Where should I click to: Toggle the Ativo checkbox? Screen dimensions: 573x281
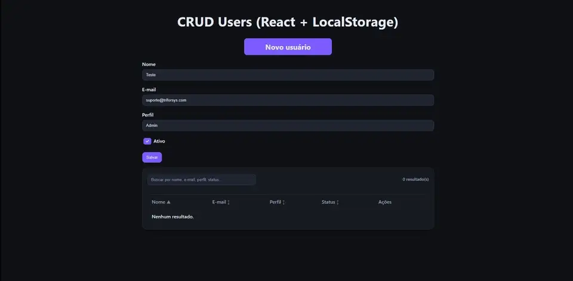[147, 141]
